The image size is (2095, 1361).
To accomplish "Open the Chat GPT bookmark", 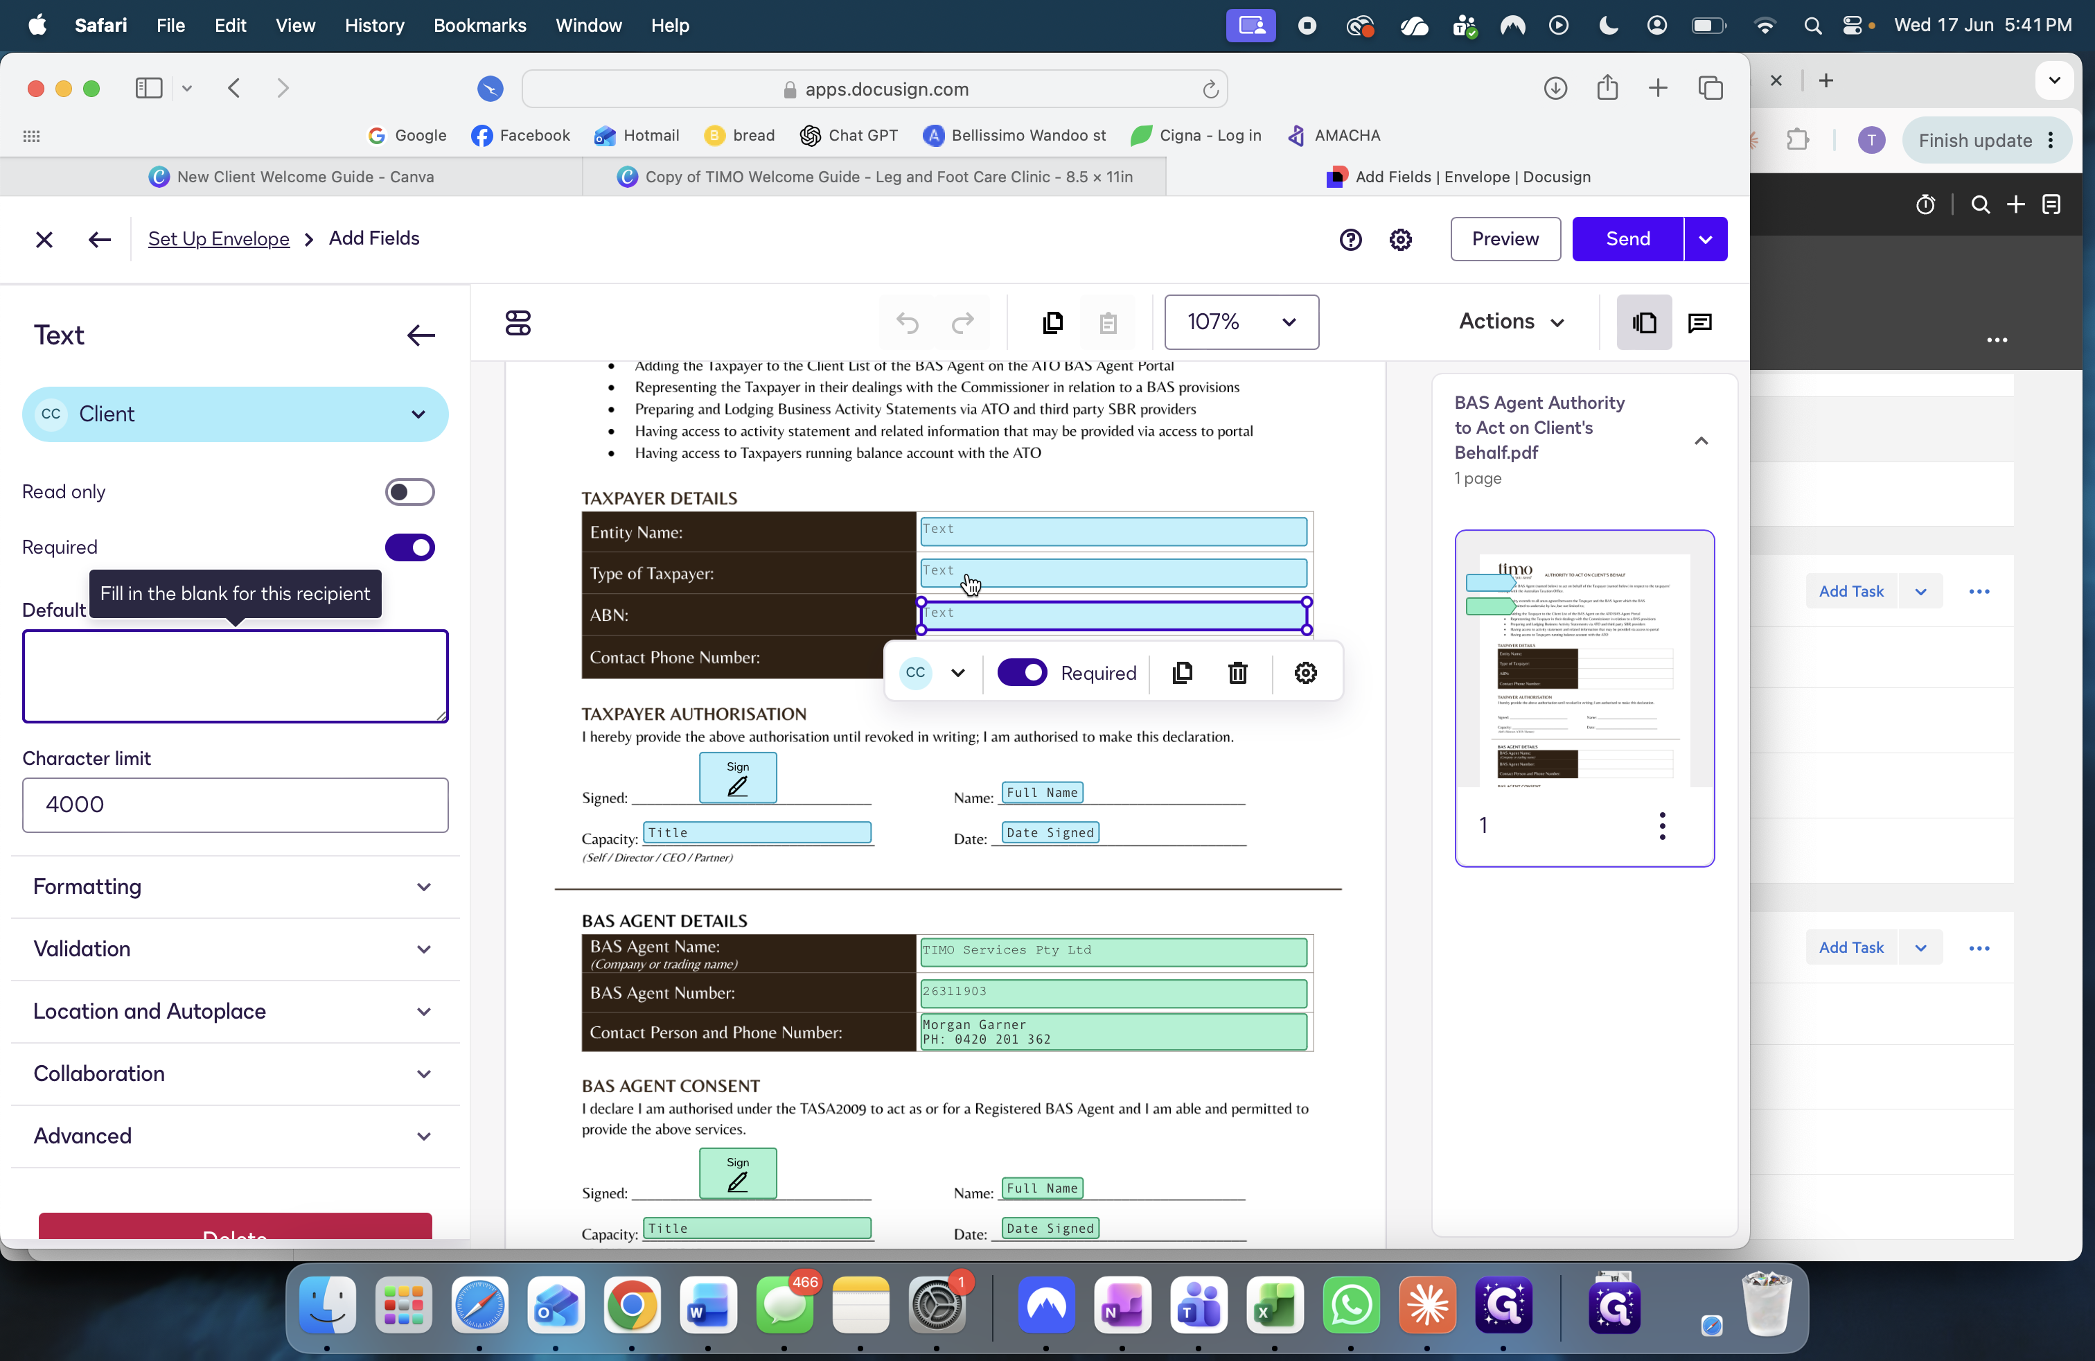I will 849,136.
